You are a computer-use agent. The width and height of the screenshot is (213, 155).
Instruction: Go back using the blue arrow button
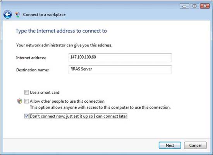click(x=8, y=14)
